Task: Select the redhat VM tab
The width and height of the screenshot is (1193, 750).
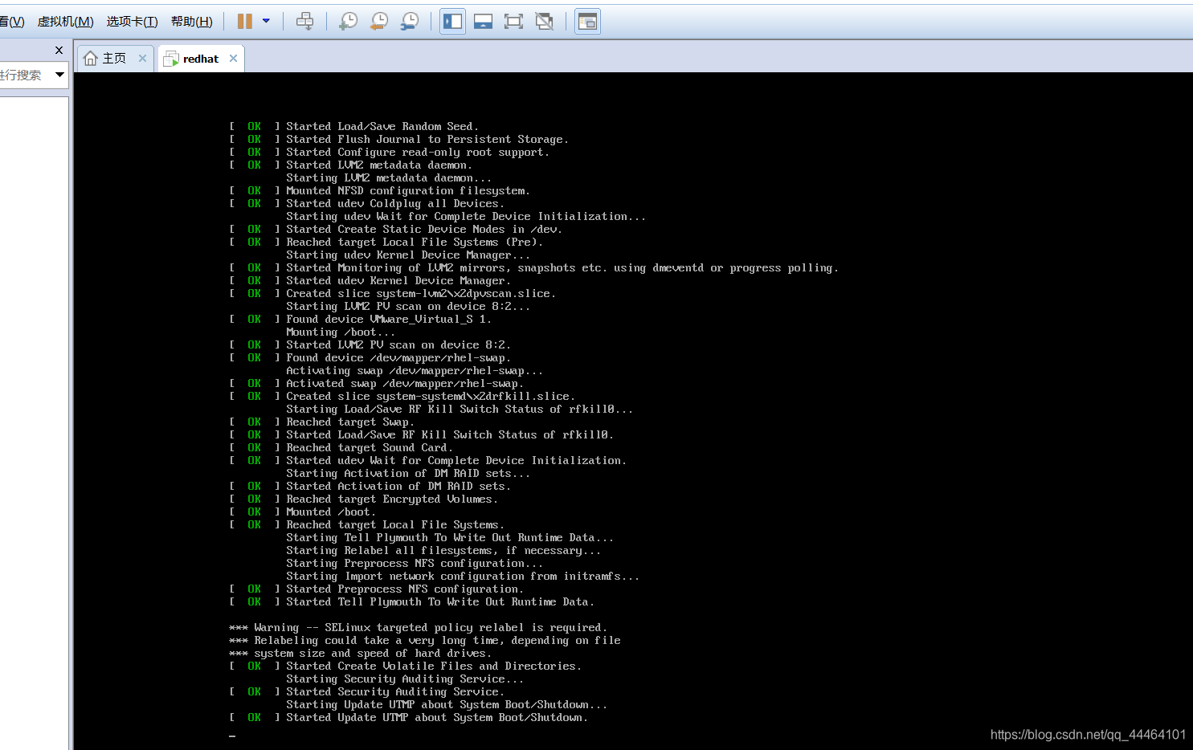Action: 201,59
